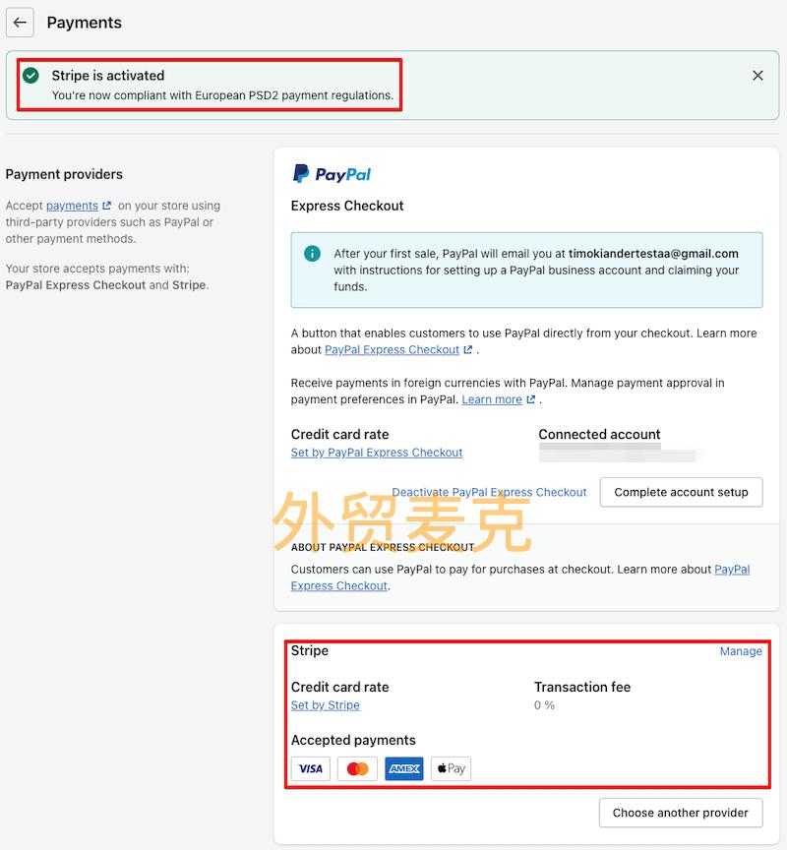Open PayPal Express Checkout link in About section
The height and width of the screenshot is (850, 787).
[520, 577]
